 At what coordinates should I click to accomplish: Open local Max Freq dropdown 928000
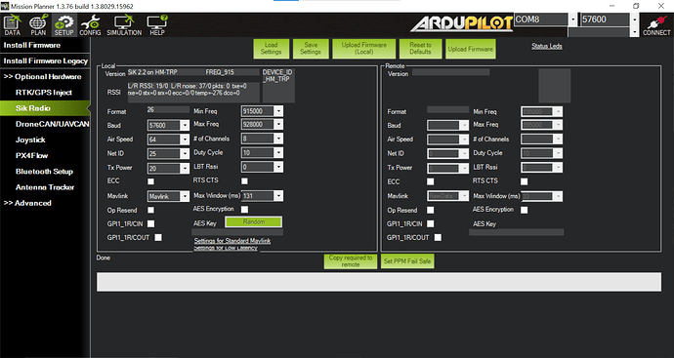(262, 124)
